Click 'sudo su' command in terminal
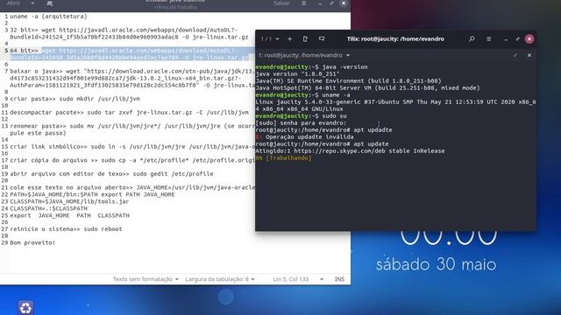The height and width of the screenshot is (315, 561). [334, 116]
